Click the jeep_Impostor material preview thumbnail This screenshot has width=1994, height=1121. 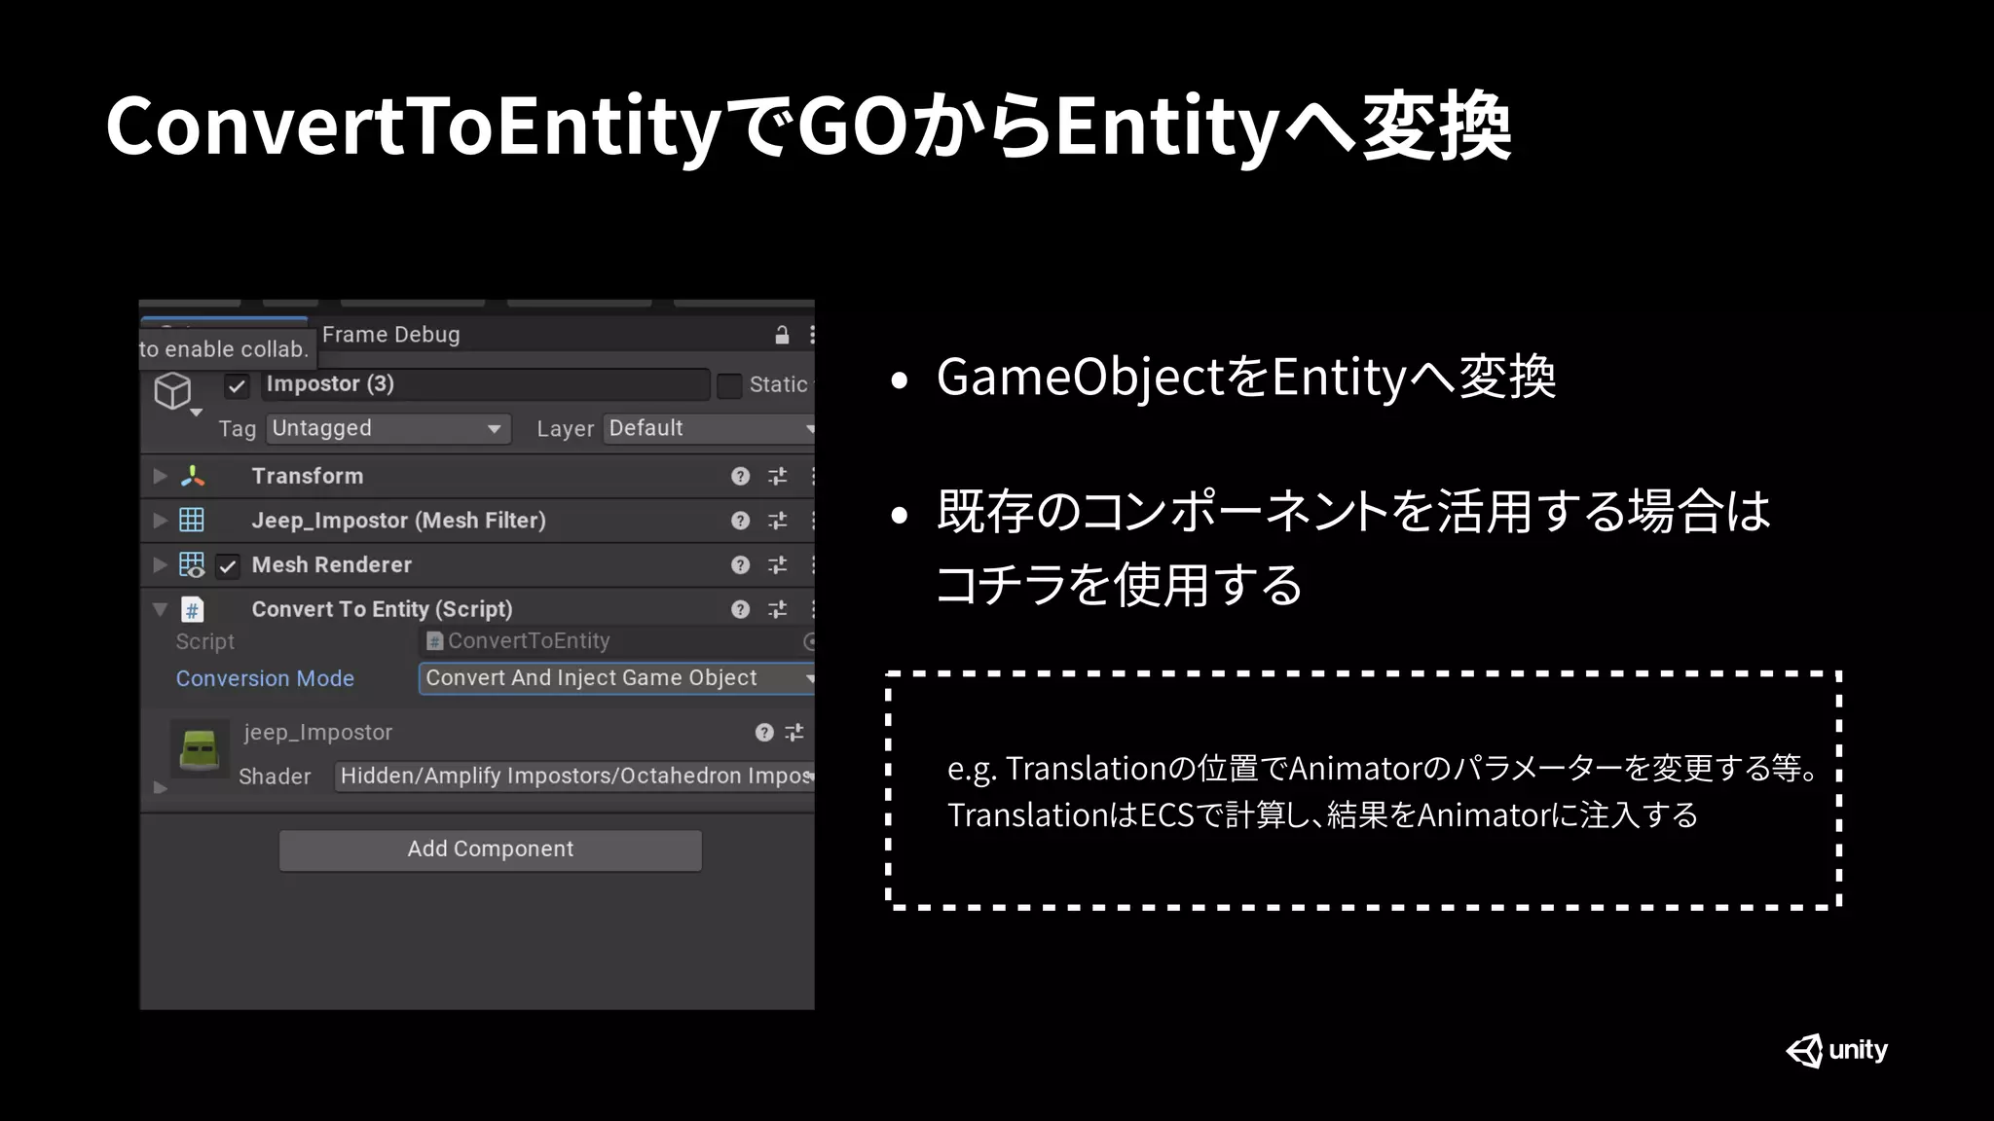point(201,747)
